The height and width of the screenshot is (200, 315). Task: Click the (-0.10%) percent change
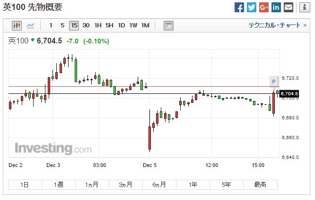coord(96,42)
